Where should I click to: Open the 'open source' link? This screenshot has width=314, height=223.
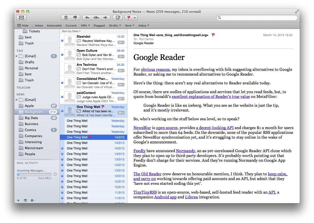[x=167, y=128]
